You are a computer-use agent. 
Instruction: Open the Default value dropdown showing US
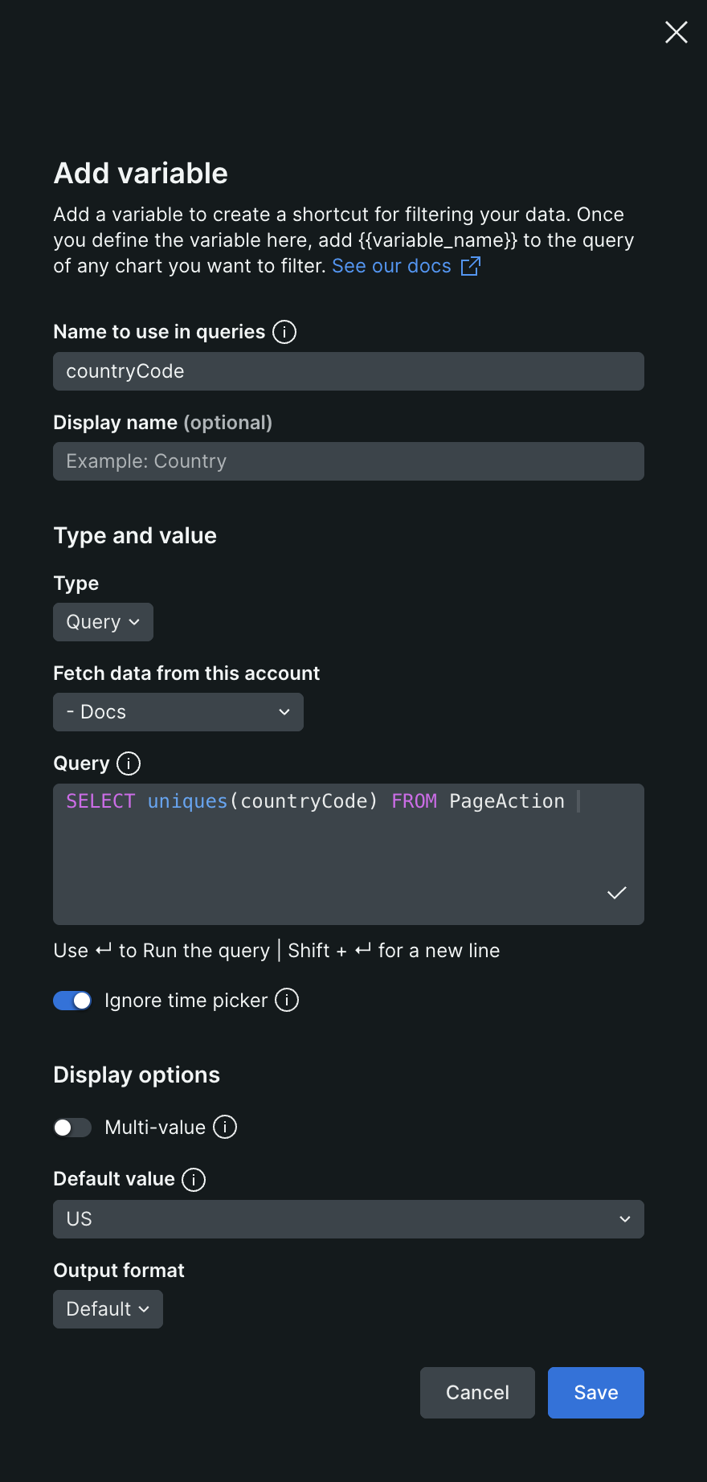pos(348,1219)
